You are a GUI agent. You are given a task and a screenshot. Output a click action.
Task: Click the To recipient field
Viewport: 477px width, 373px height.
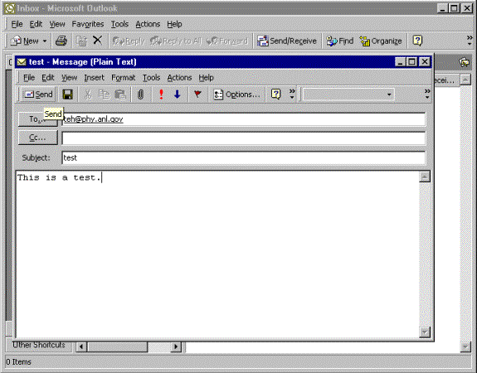[243, 119]
